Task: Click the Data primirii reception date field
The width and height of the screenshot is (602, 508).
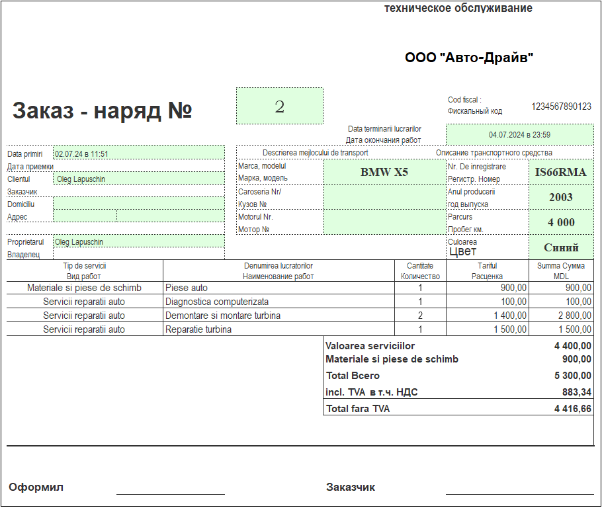Action: coord(138,153)
